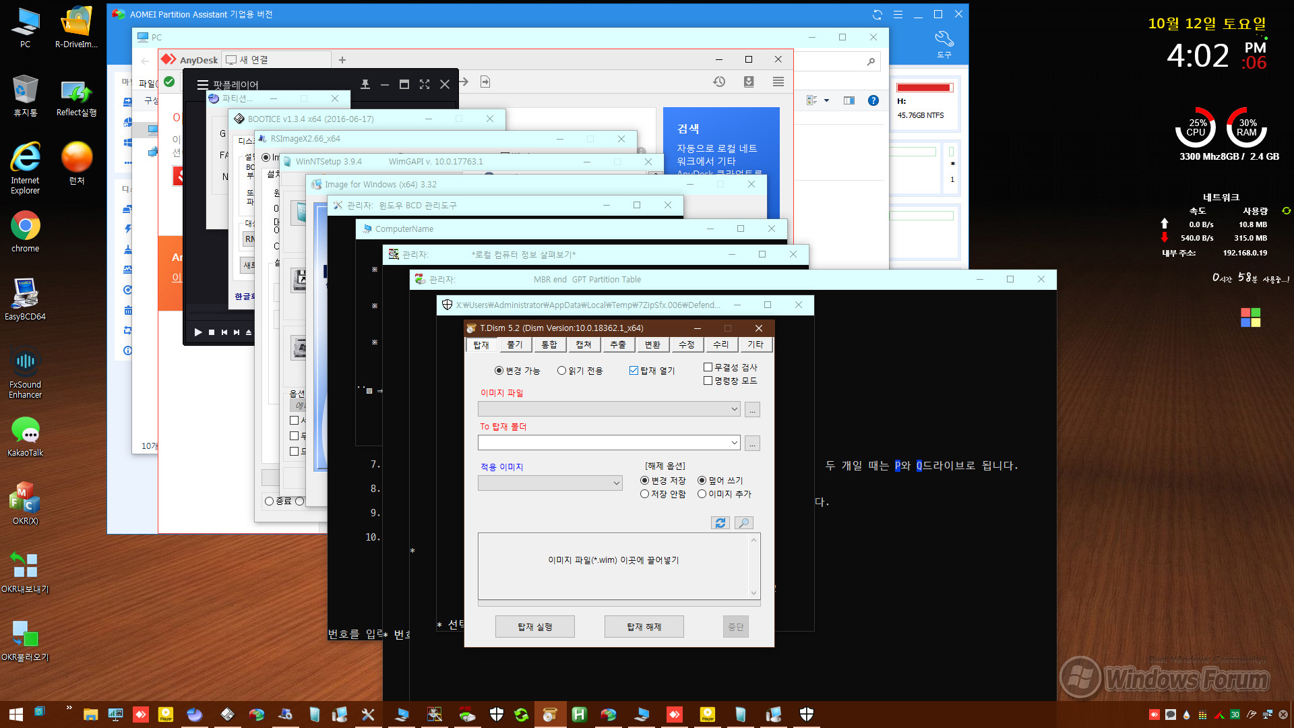Image resolution: width=1294 pixels, height=728 pixels.
Task: Select the 덮어 쓰기 radio option
Action: pos(720,481)
